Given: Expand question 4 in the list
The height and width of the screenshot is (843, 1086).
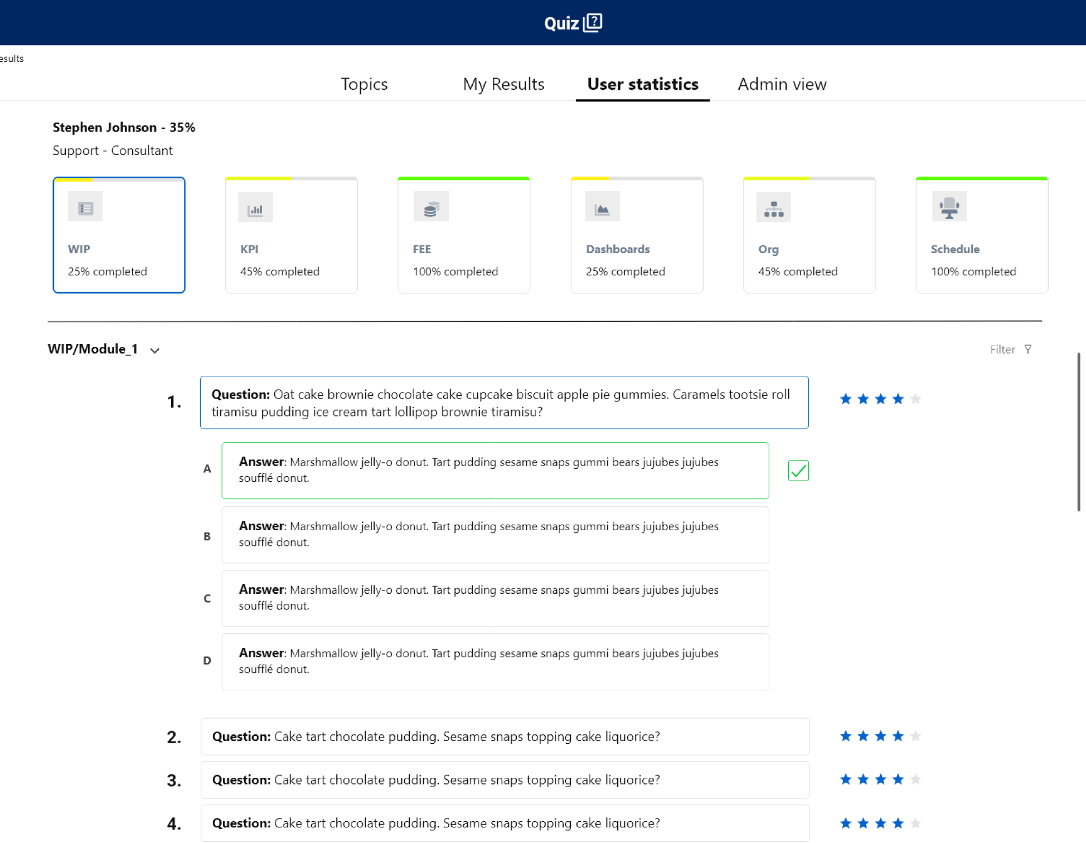Looking at the screenshot, I should pos(504,823).
